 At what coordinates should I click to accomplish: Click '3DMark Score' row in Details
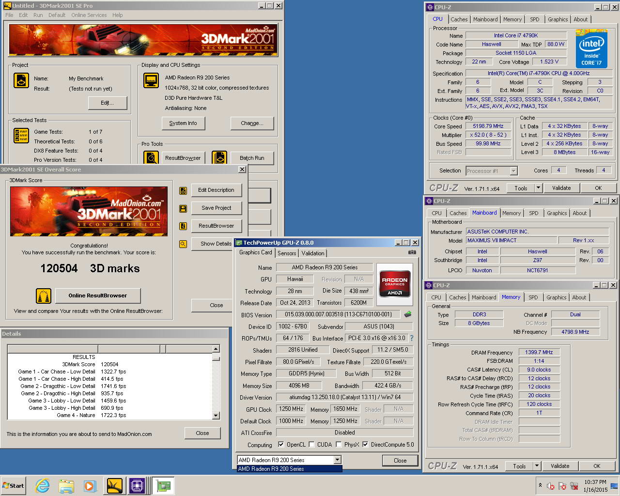click(110, 364)
